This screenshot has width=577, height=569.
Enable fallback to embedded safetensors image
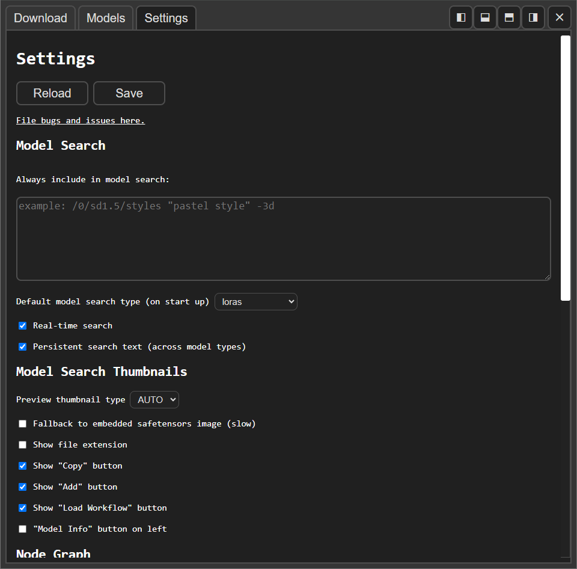(x=22, y=423)
